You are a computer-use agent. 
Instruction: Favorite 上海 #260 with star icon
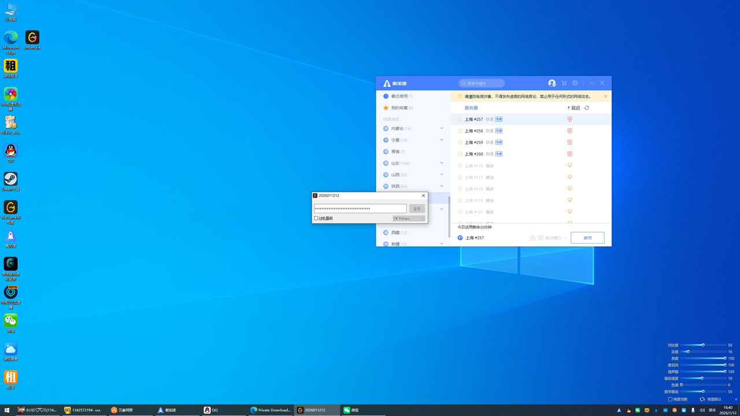click(x=460, y=154)
